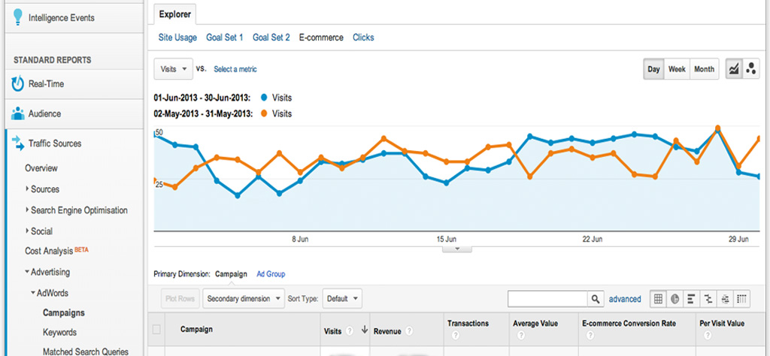Switch to the Goal Set 1 tab
Screen dimensions: 770x356
pyautogui.click(x=225, y=38)
